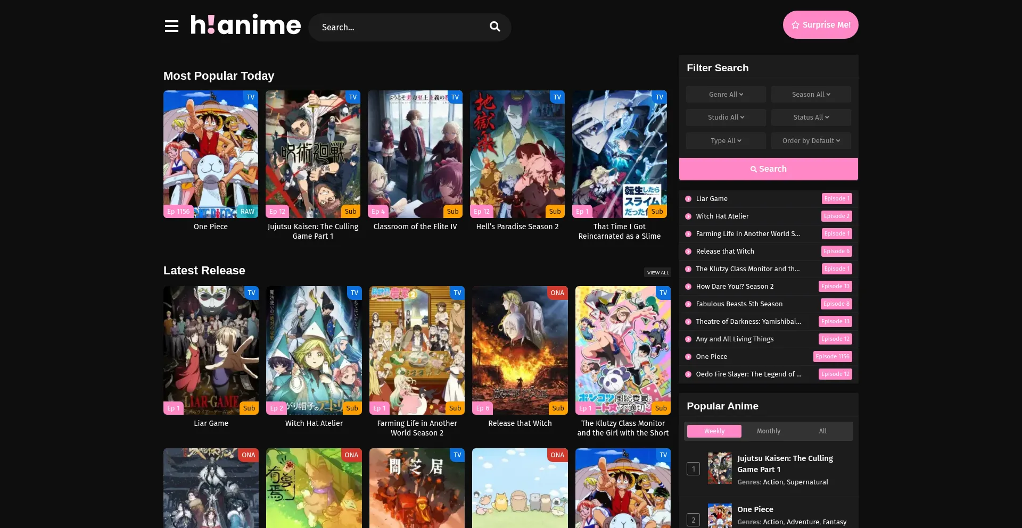Open Liar Game poster in Latest Release
The height and width of the screenshot is (528, 1022).
(211, 350)
